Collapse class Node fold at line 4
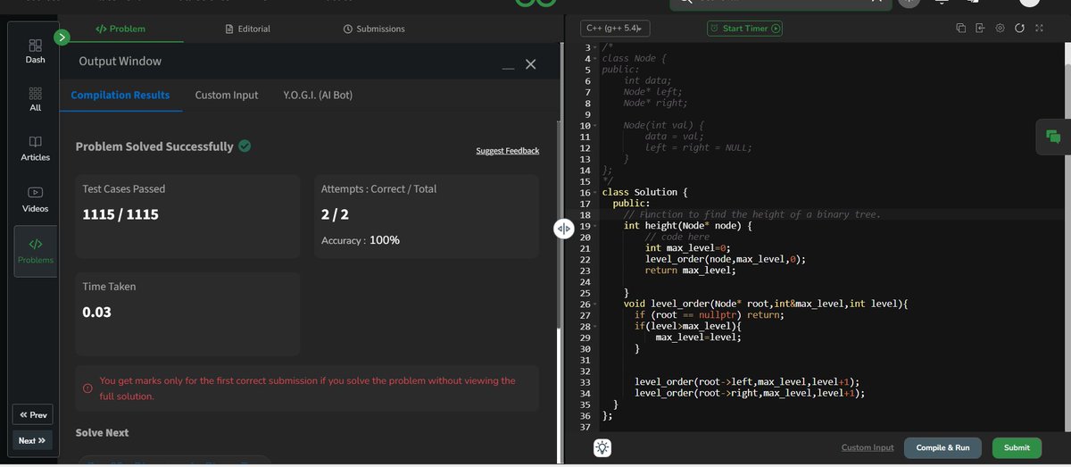This screenshot has height=467, width=1071. click(595, 58)
